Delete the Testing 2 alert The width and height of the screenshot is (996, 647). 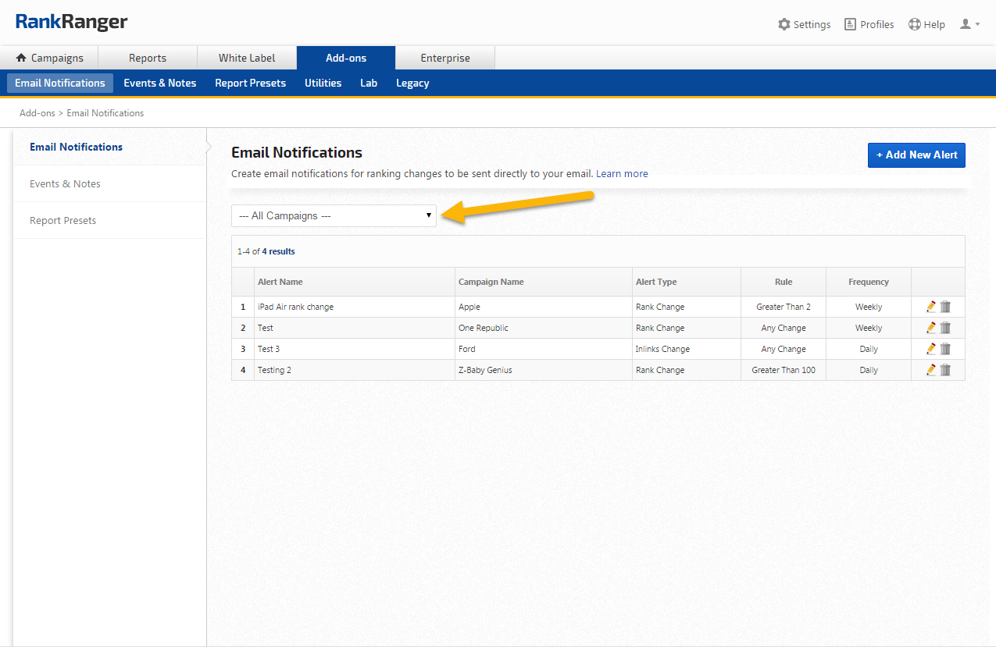click(x=945, y=370)
